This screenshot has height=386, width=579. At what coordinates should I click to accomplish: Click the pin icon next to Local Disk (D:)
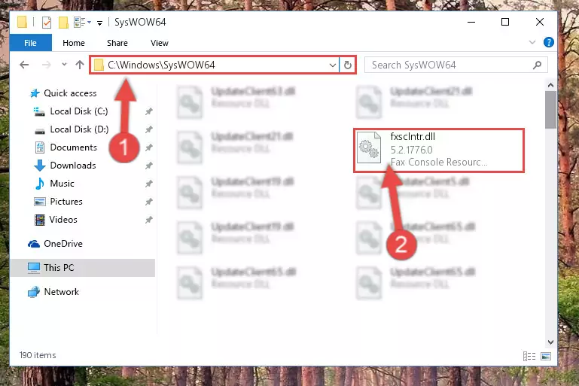149,129
